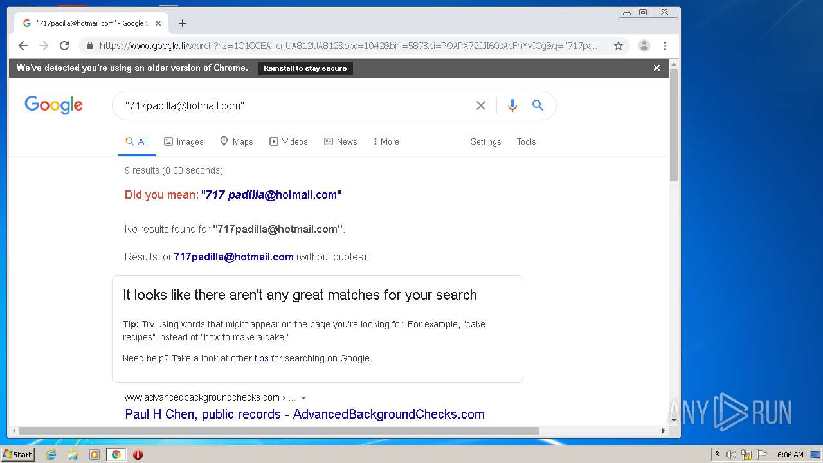Switch to Videos results
The width and height of the screenshot is (823, 463).
point(288,141)
